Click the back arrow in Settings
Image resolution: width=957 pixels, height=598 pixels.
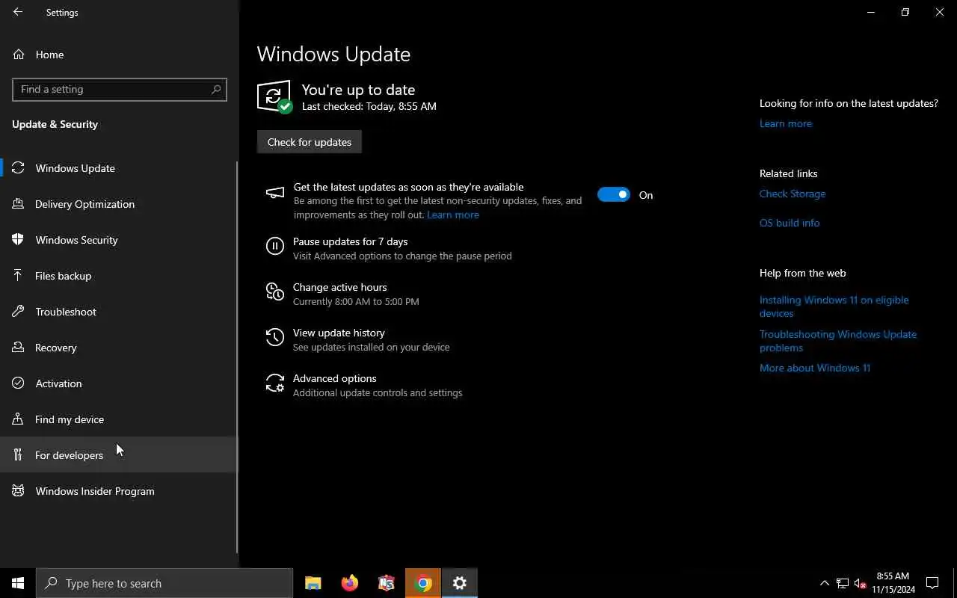point(18,12)
